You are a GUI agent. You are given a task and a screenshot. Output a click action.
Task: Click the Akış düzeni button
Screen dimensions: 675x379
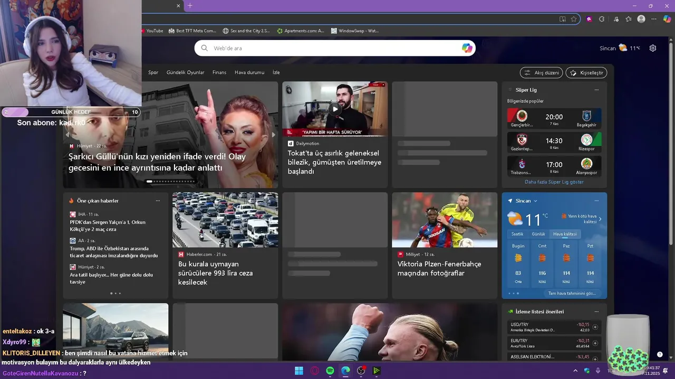(x=541, y=73)
